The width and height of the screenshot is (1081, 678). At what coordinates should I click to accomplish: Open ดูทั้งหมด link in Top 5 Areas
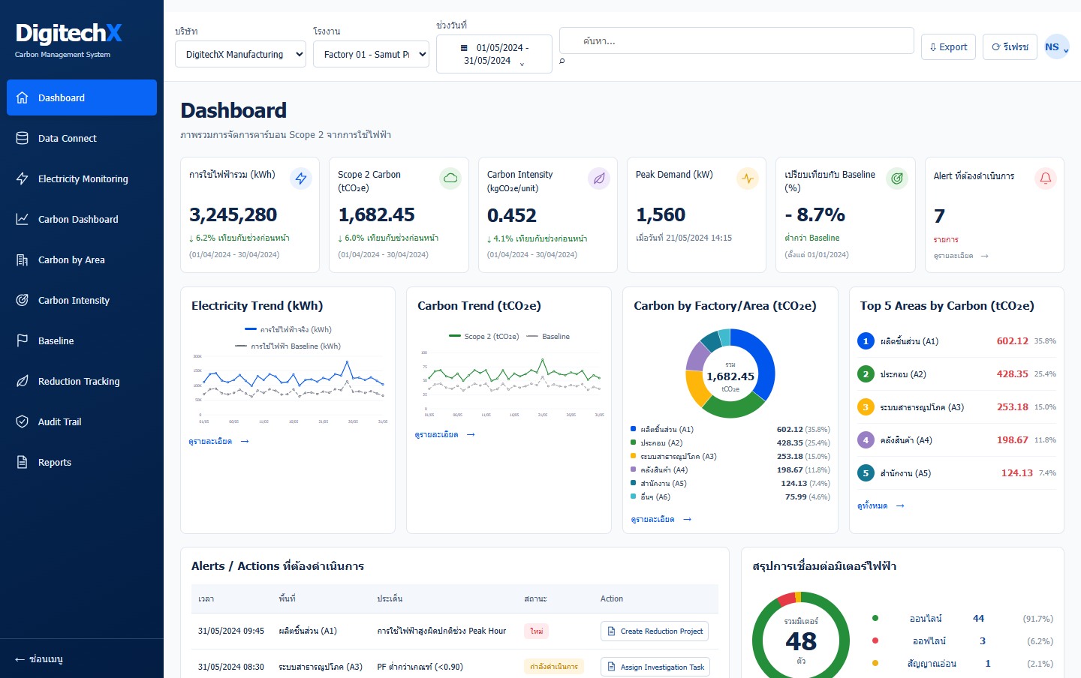(x=881, y=506)
